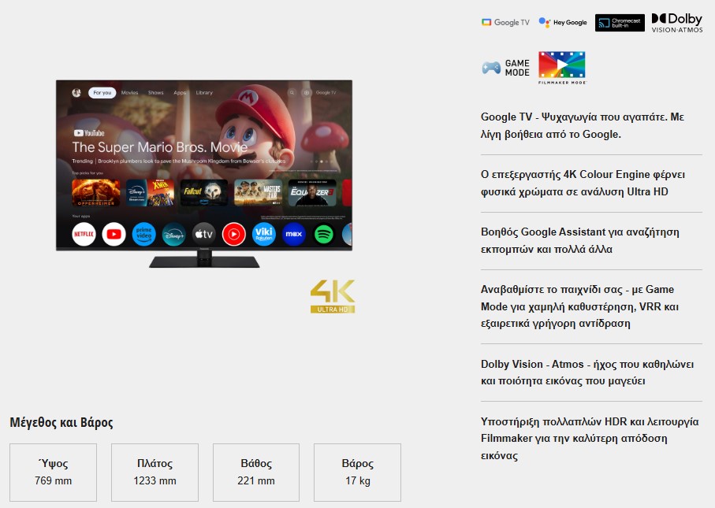This screenshot has width=715, height=508.
Task: Click the Ύψος 769 mm box
Action: [x=53, y=473]
